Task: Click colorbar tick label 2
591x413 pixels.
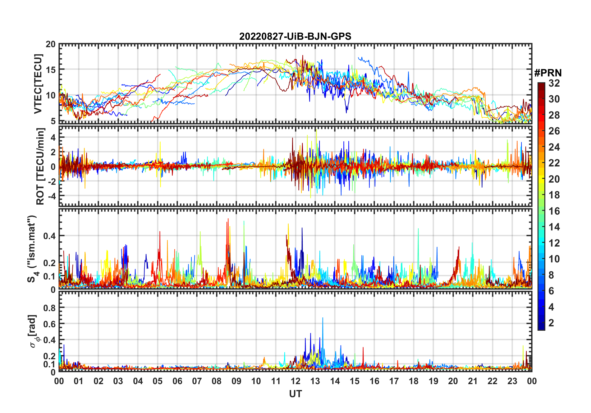Action: (551, 323)
